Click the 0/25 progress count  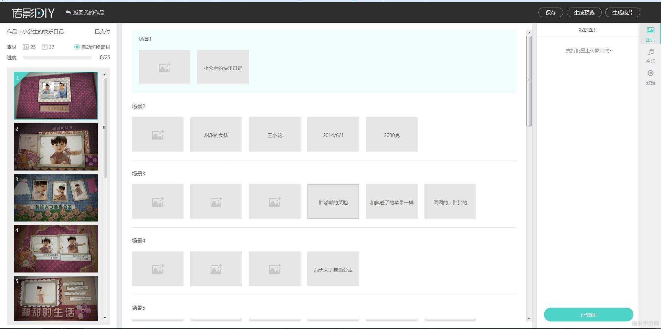105,58
